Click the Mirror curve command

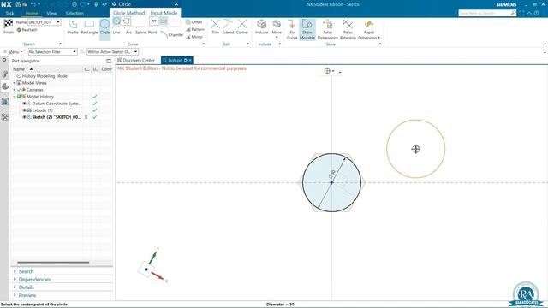pos(194,37)
